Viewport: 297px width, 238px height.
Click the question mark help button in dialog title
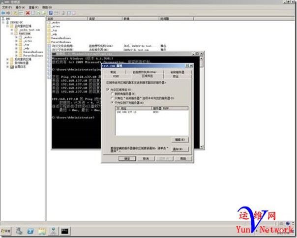click(187, 65)
